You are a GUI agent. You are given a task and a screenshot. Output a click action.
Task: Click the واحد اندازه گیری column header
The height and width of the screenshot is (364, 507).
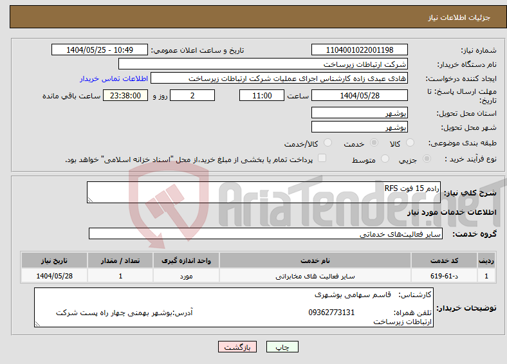click(186, 260)
